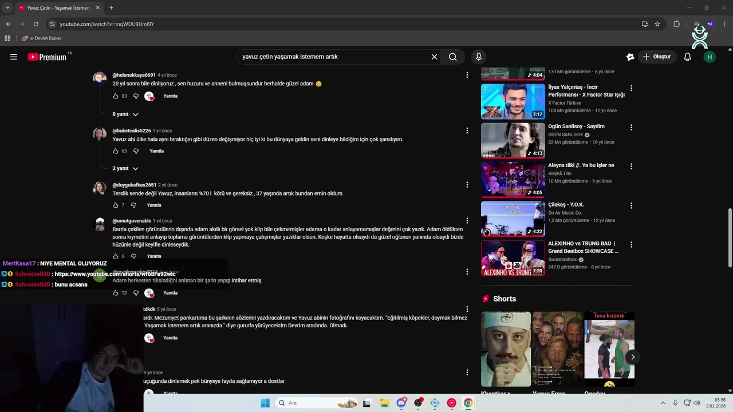Reply to @duygukafkas2651 with Yanıtla
Screen dimensions: 733x412
point(154,205)
